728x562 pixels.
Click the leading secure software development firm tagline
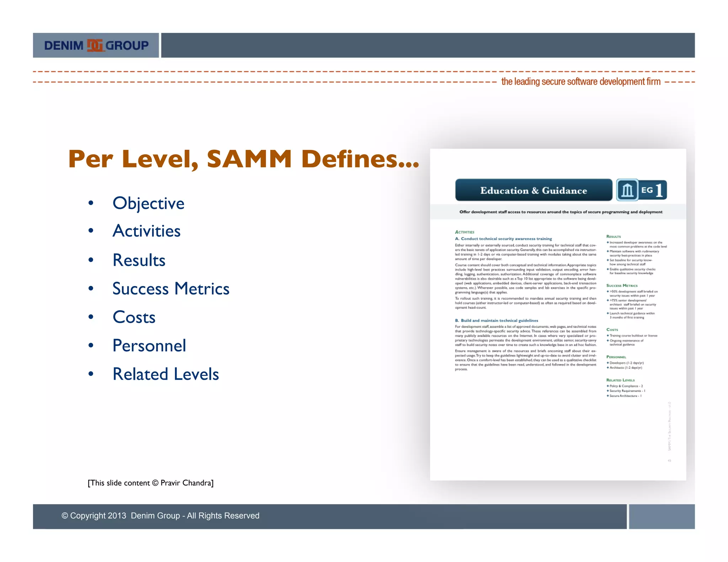click(580, 82)
